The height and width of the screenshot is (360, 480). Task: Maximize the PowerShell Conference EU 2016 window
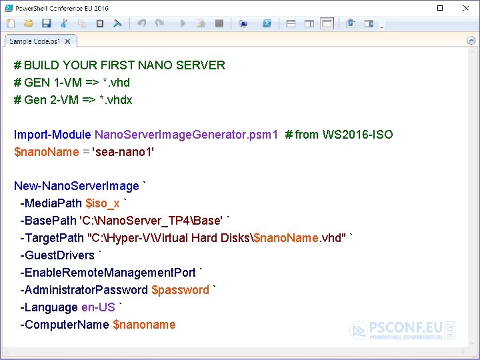pyautogui.click(x=440, y=8)
